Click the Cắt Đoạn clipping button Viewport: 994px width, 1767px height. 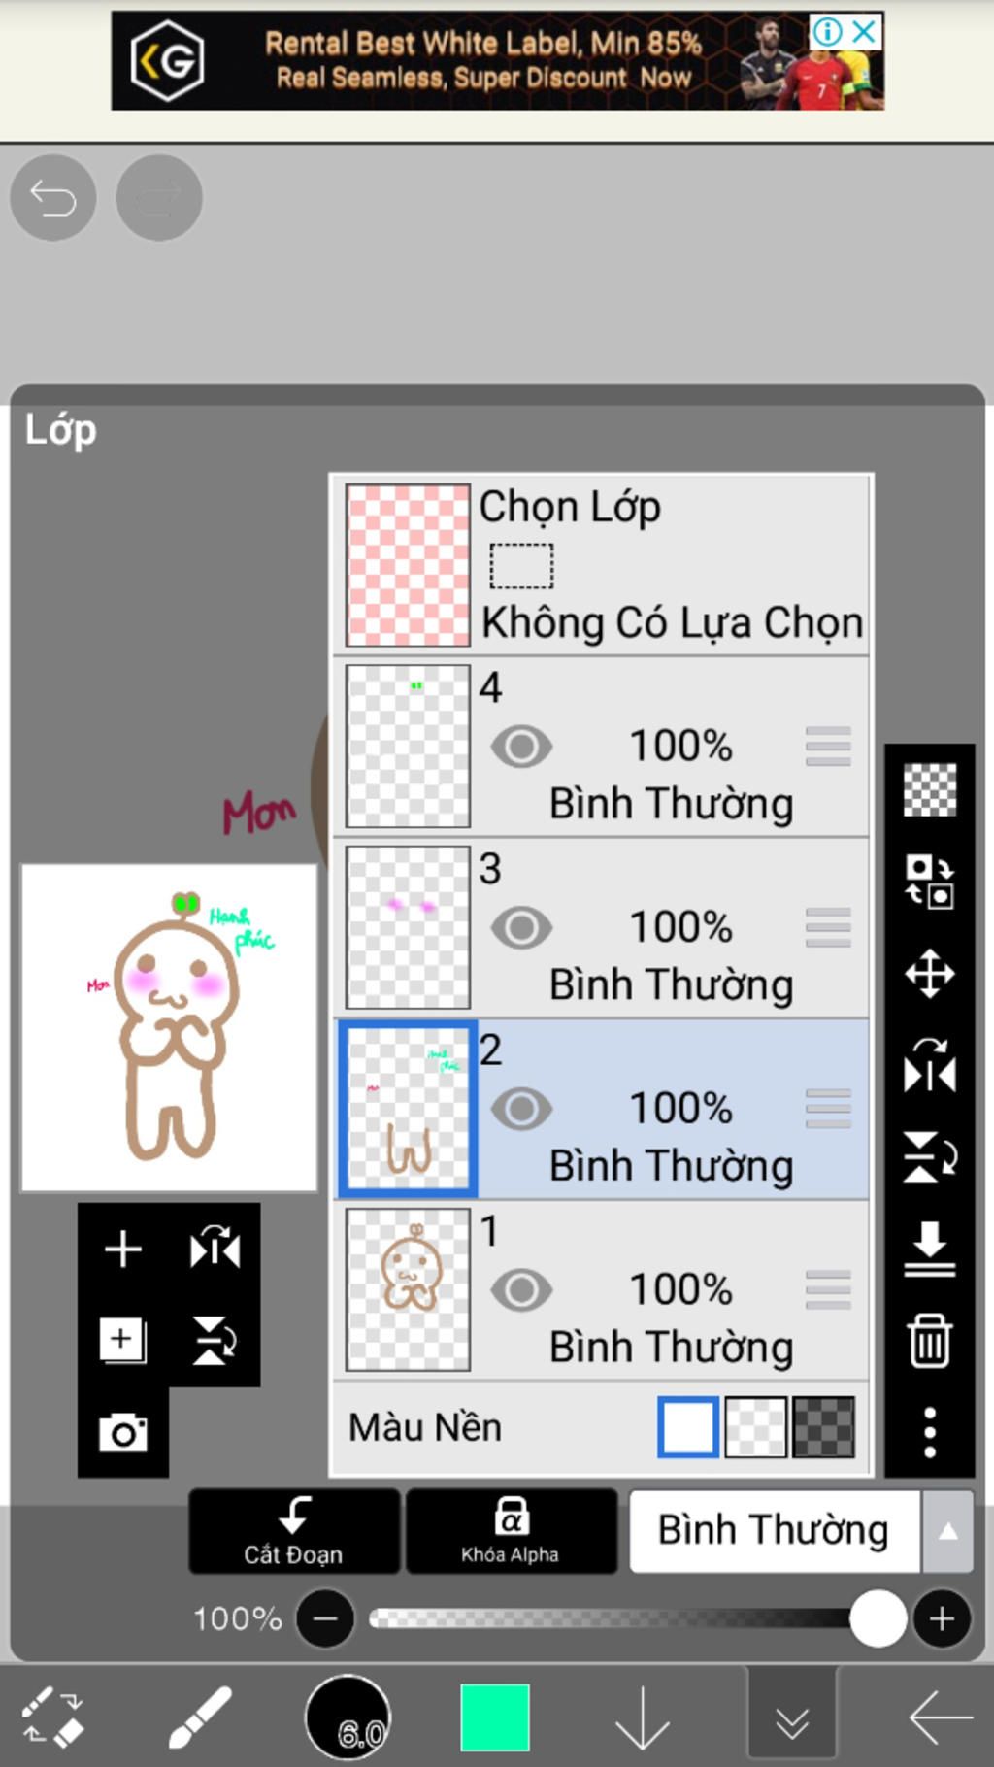coord(294,1531)
